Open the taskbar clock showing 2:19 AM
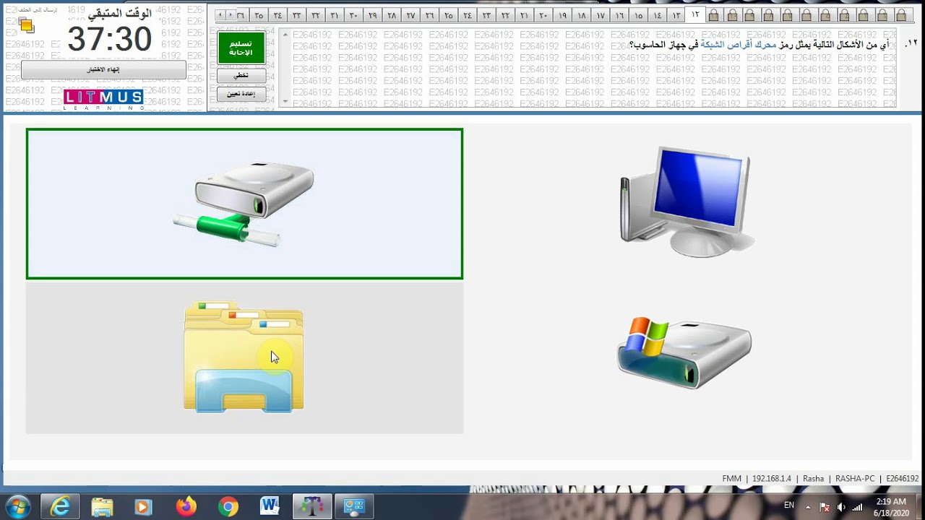This screenshot has height=520, width=925. [x=891, y=507]
